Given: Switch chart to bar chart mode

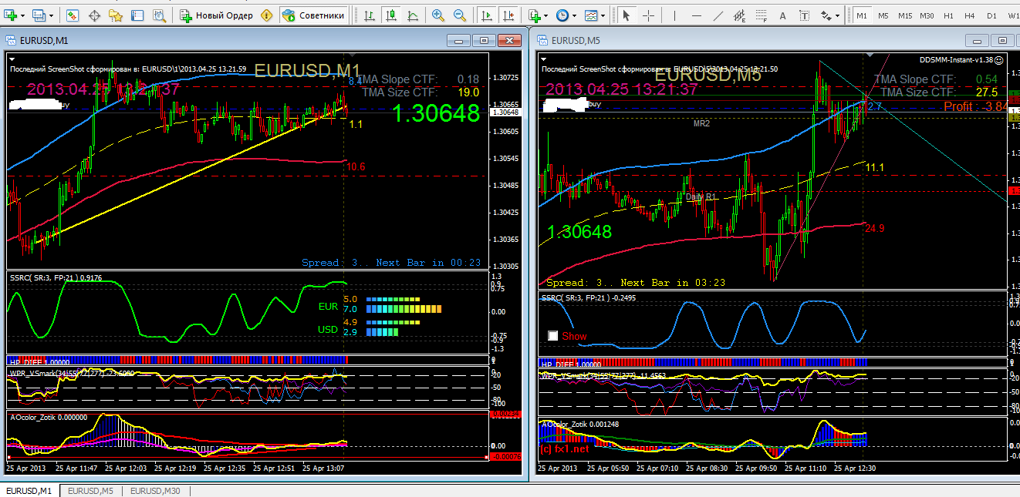Looking at the screenshot, I should 370,15.
